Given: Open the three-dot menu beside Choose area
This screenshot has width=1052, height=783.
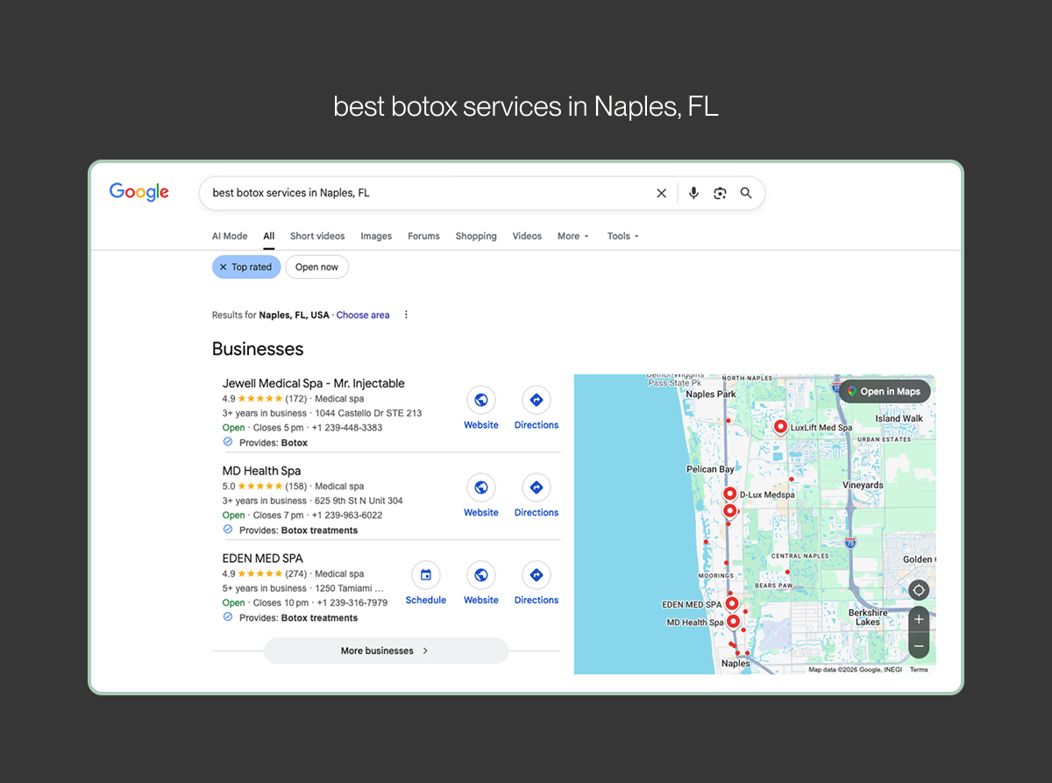Looking at the screenshot, I should coord(406,315).
